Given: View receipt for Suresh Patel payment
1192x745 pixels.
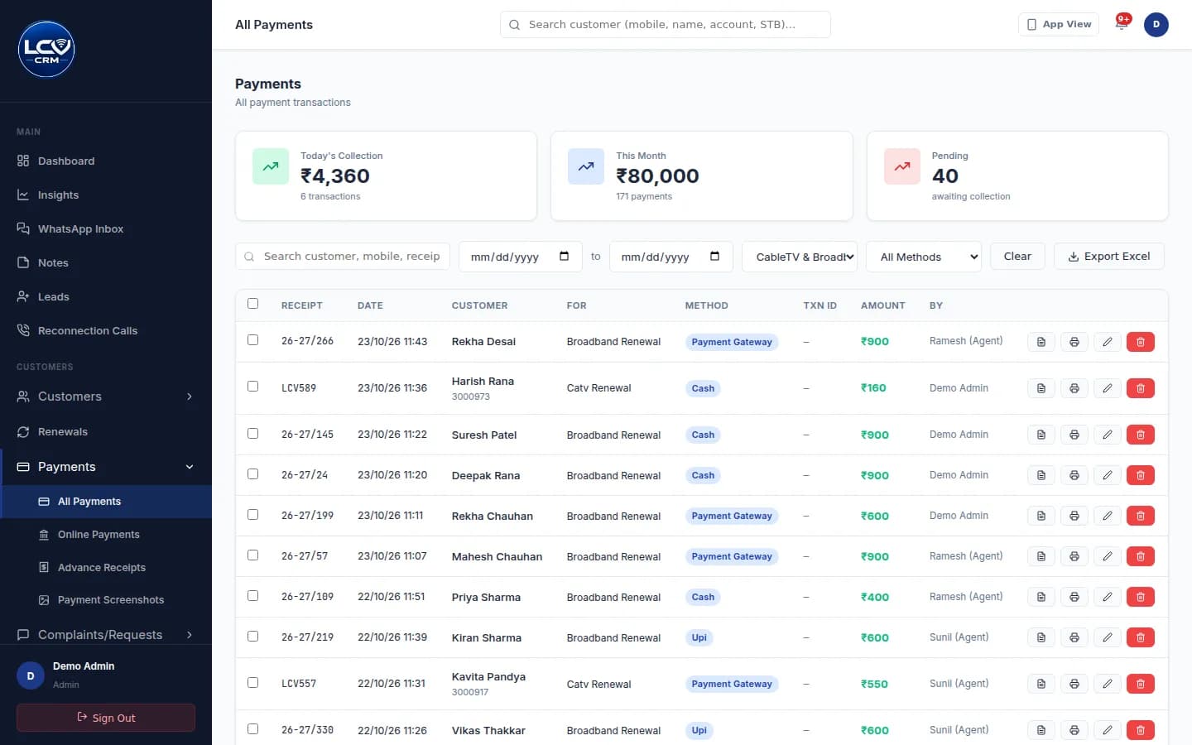Looking at the screenshot, I should coord(1041,435).
